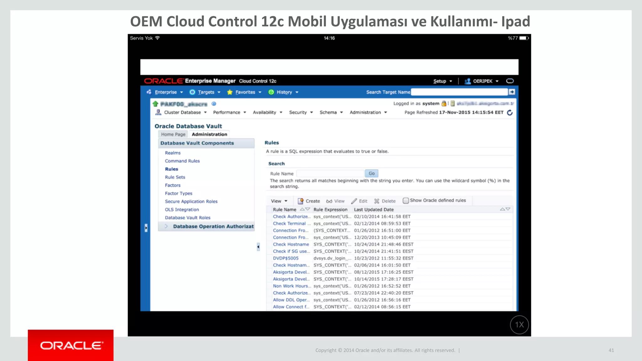
Task: Click the page refresh icon
Action: click(510, 112)
